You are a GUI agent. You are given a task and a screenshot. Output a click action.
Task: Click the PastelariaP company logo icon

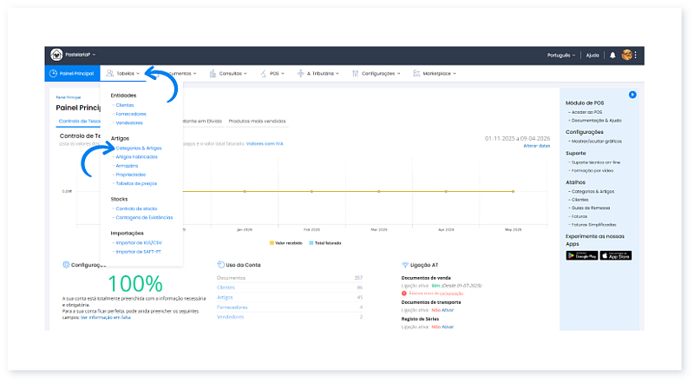[x=57, y=55]
